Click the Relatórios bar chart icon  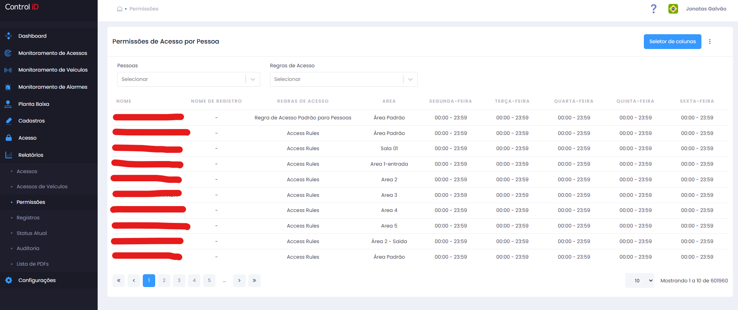point(9,155)
